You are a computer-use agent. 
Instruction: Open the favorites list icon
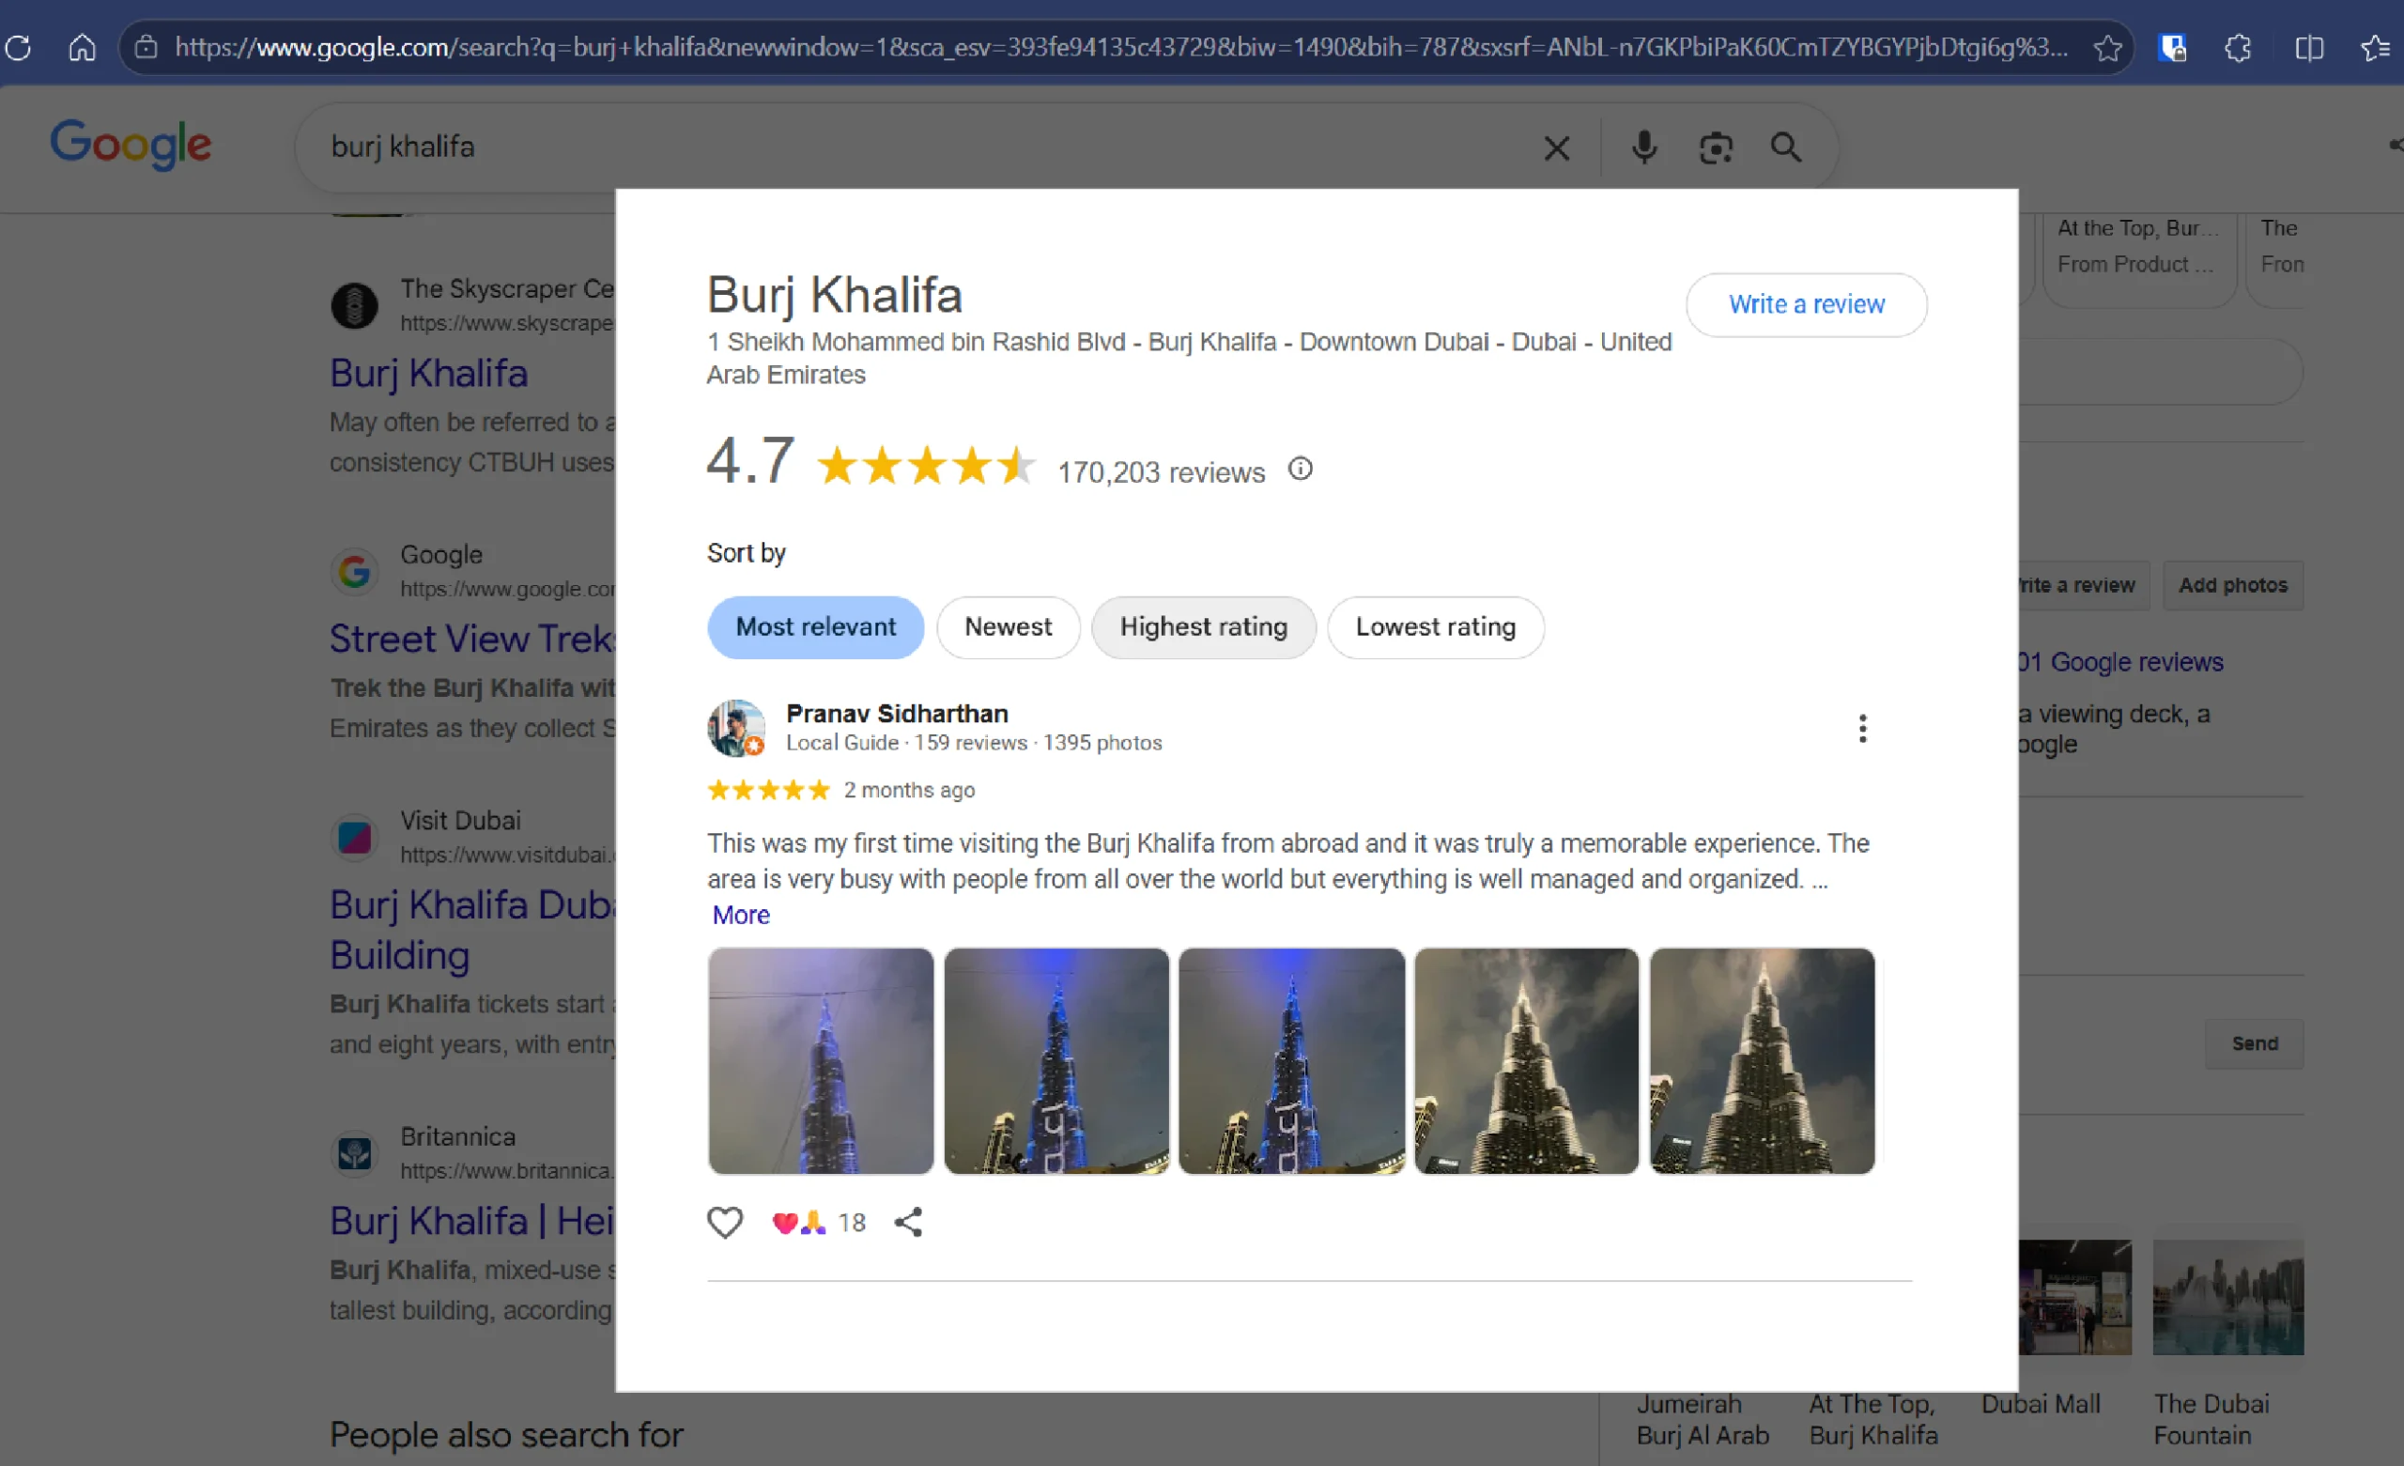coord(2376,47)
